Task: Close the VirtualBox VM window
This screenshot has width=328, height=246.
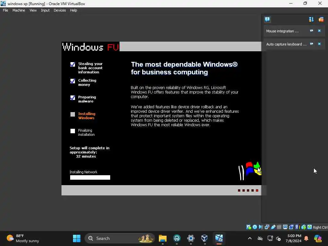Action: [320, 3]
